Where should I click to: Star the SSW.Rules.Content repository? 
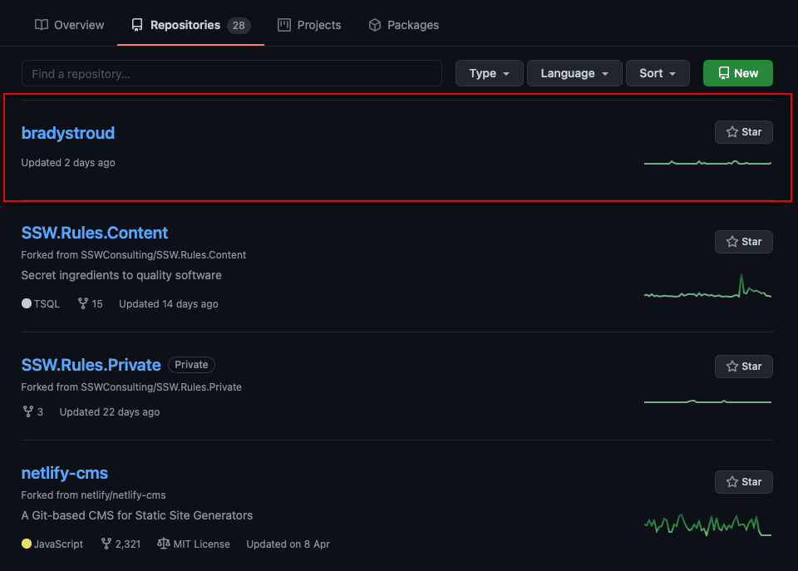click(x=743, y=242)
